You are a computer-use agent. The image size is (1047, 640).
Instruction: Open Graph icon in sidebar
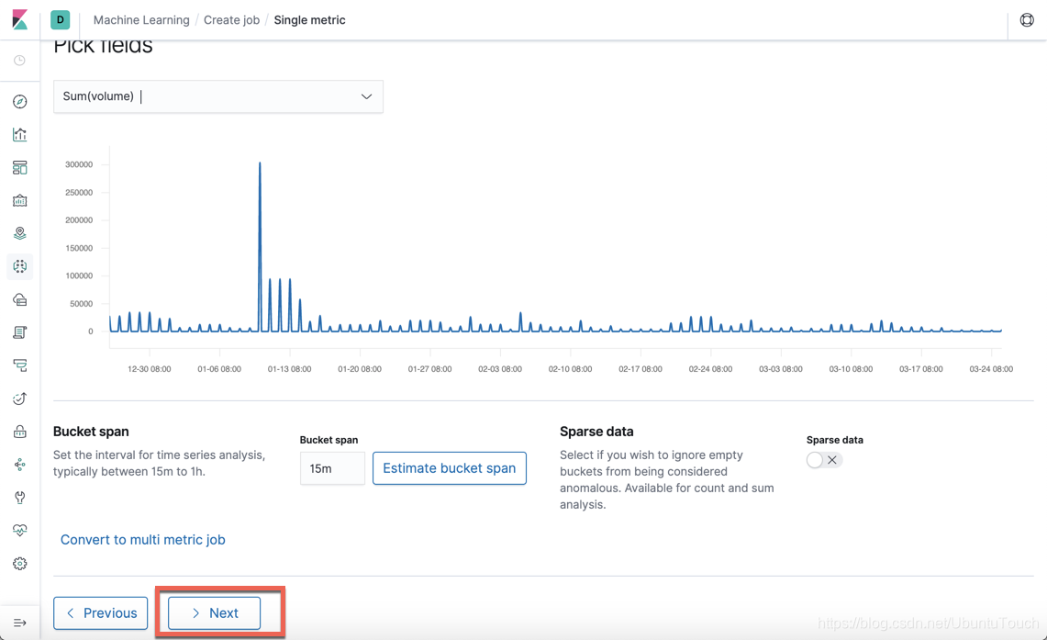tap(20, 465)
